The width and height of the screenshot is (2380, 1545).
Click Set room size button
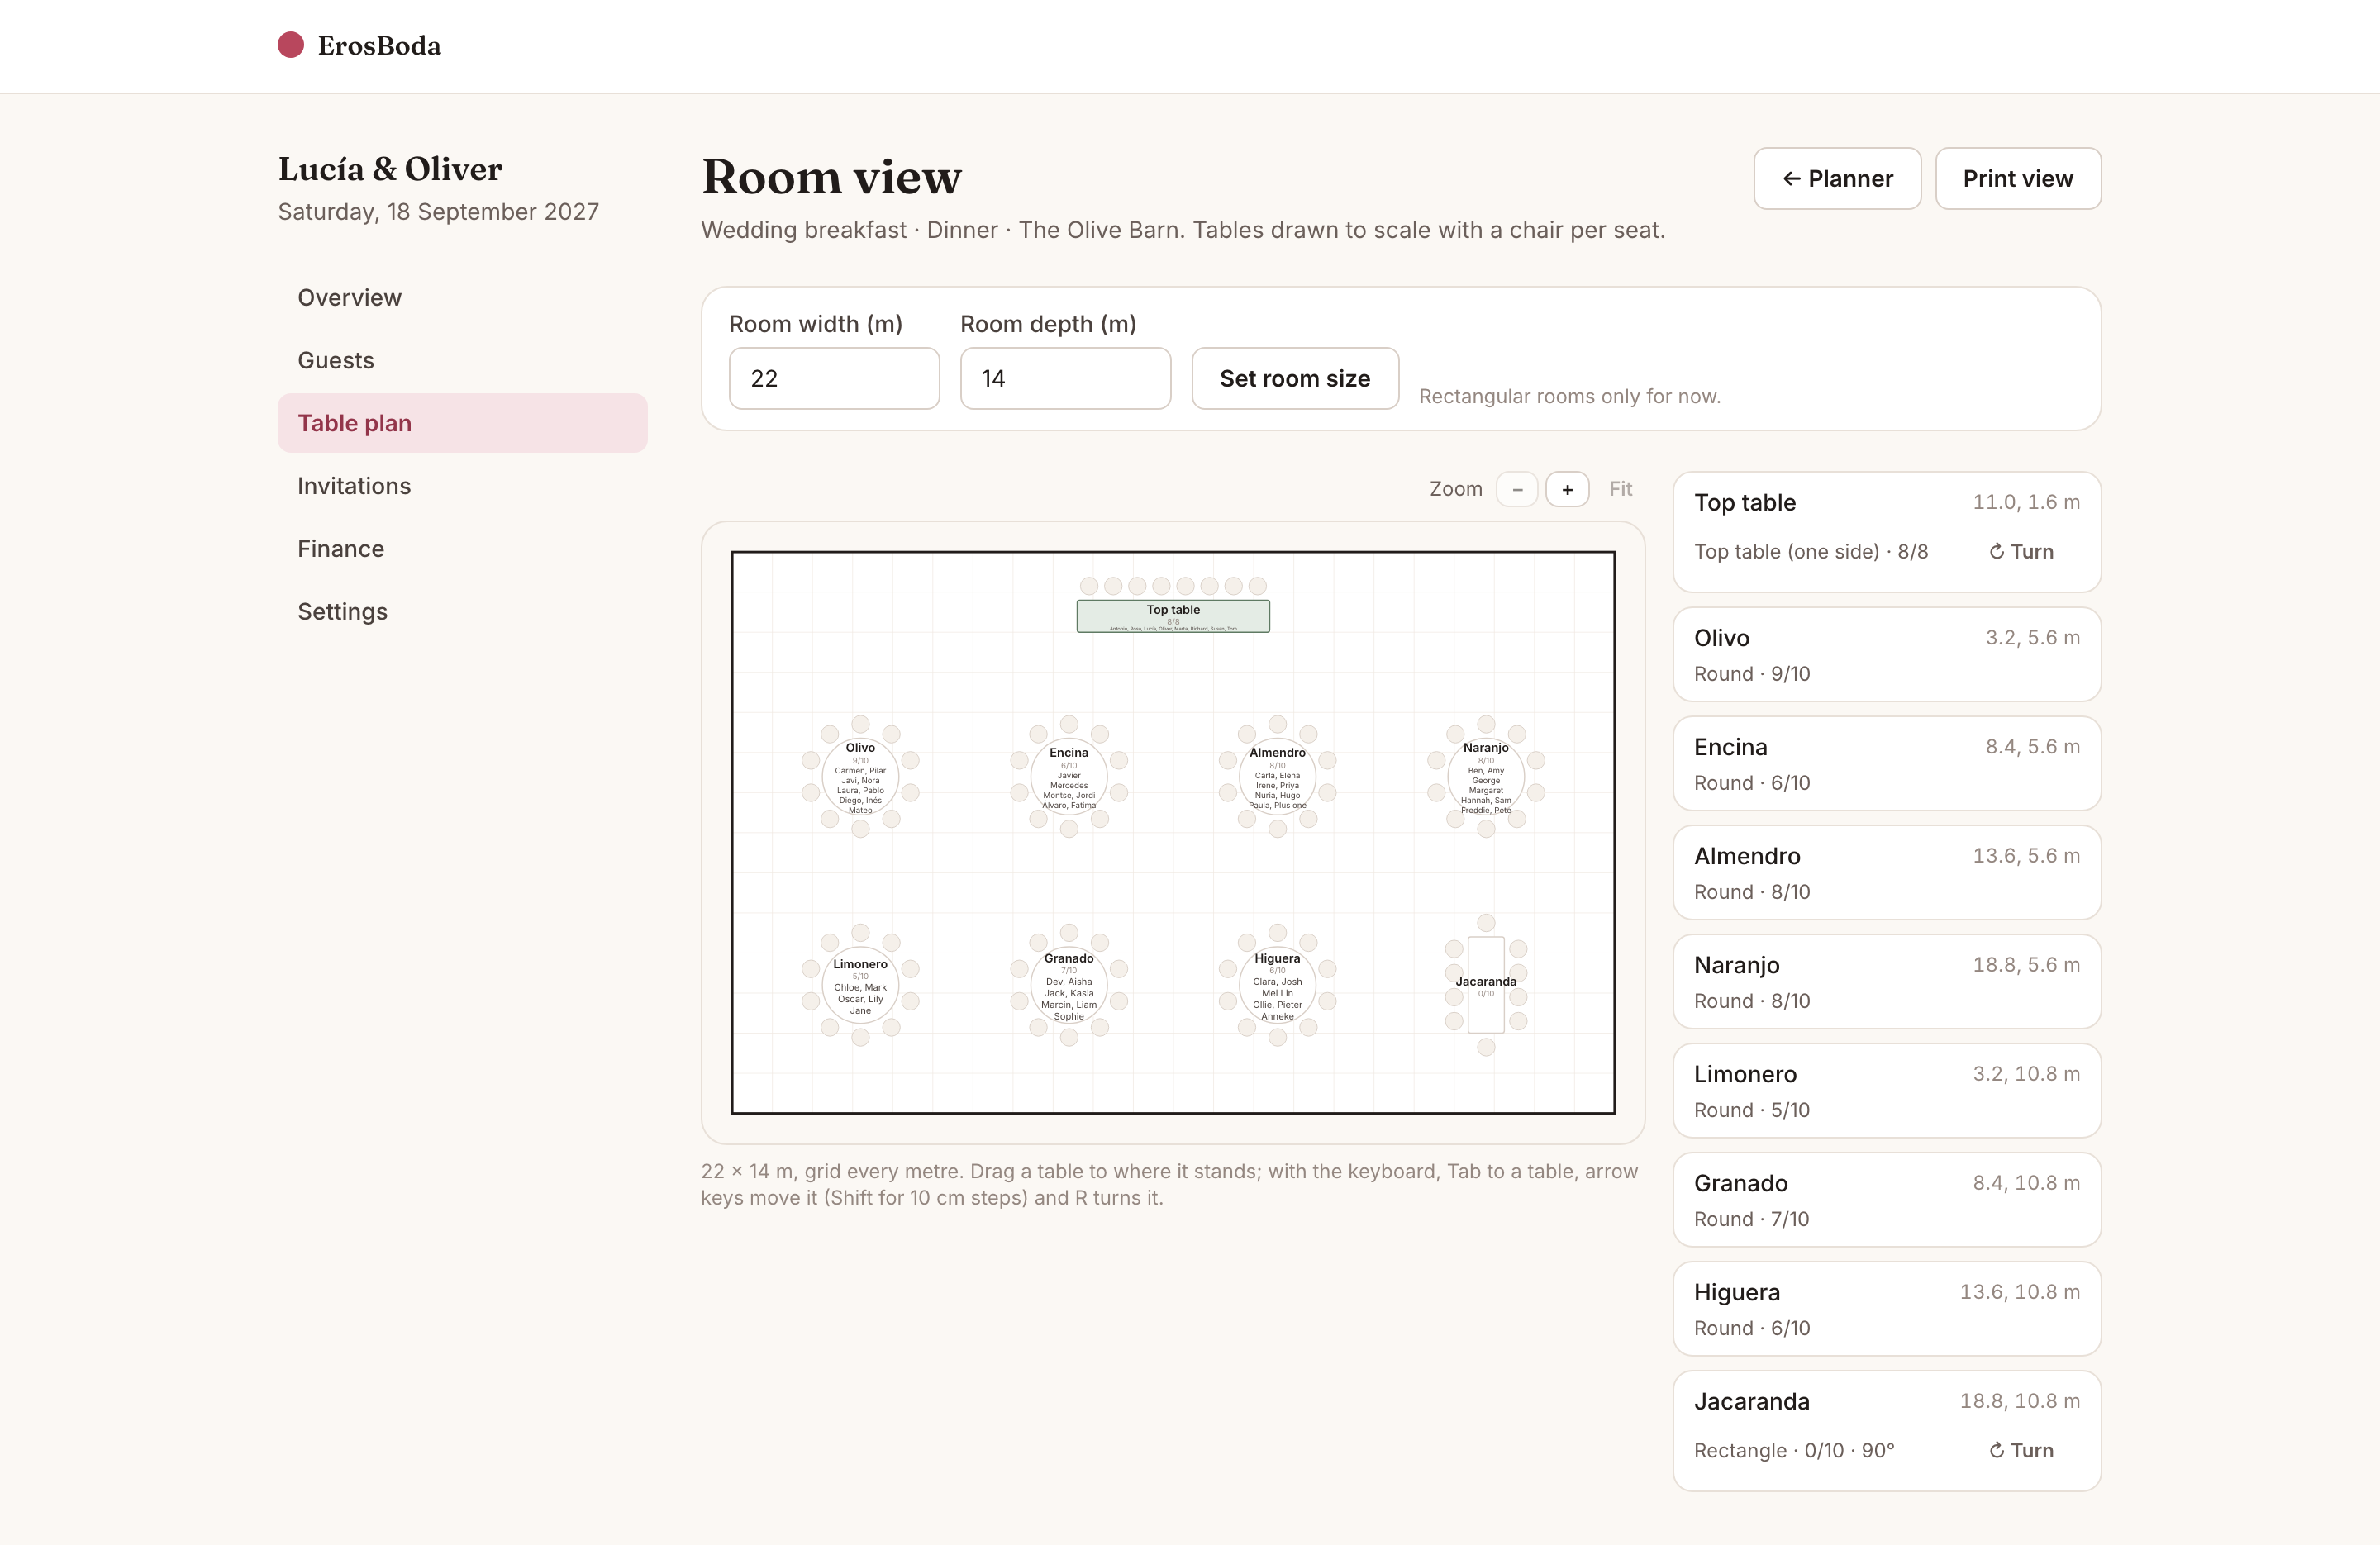click(x=1295, y=378)
